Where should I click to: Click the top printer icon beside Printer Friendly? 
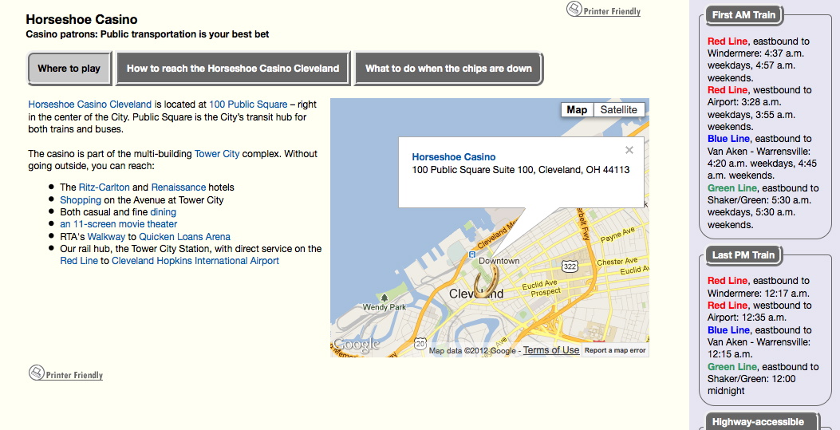574,9
